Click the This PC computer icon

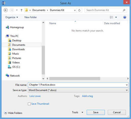pos(7,36)
